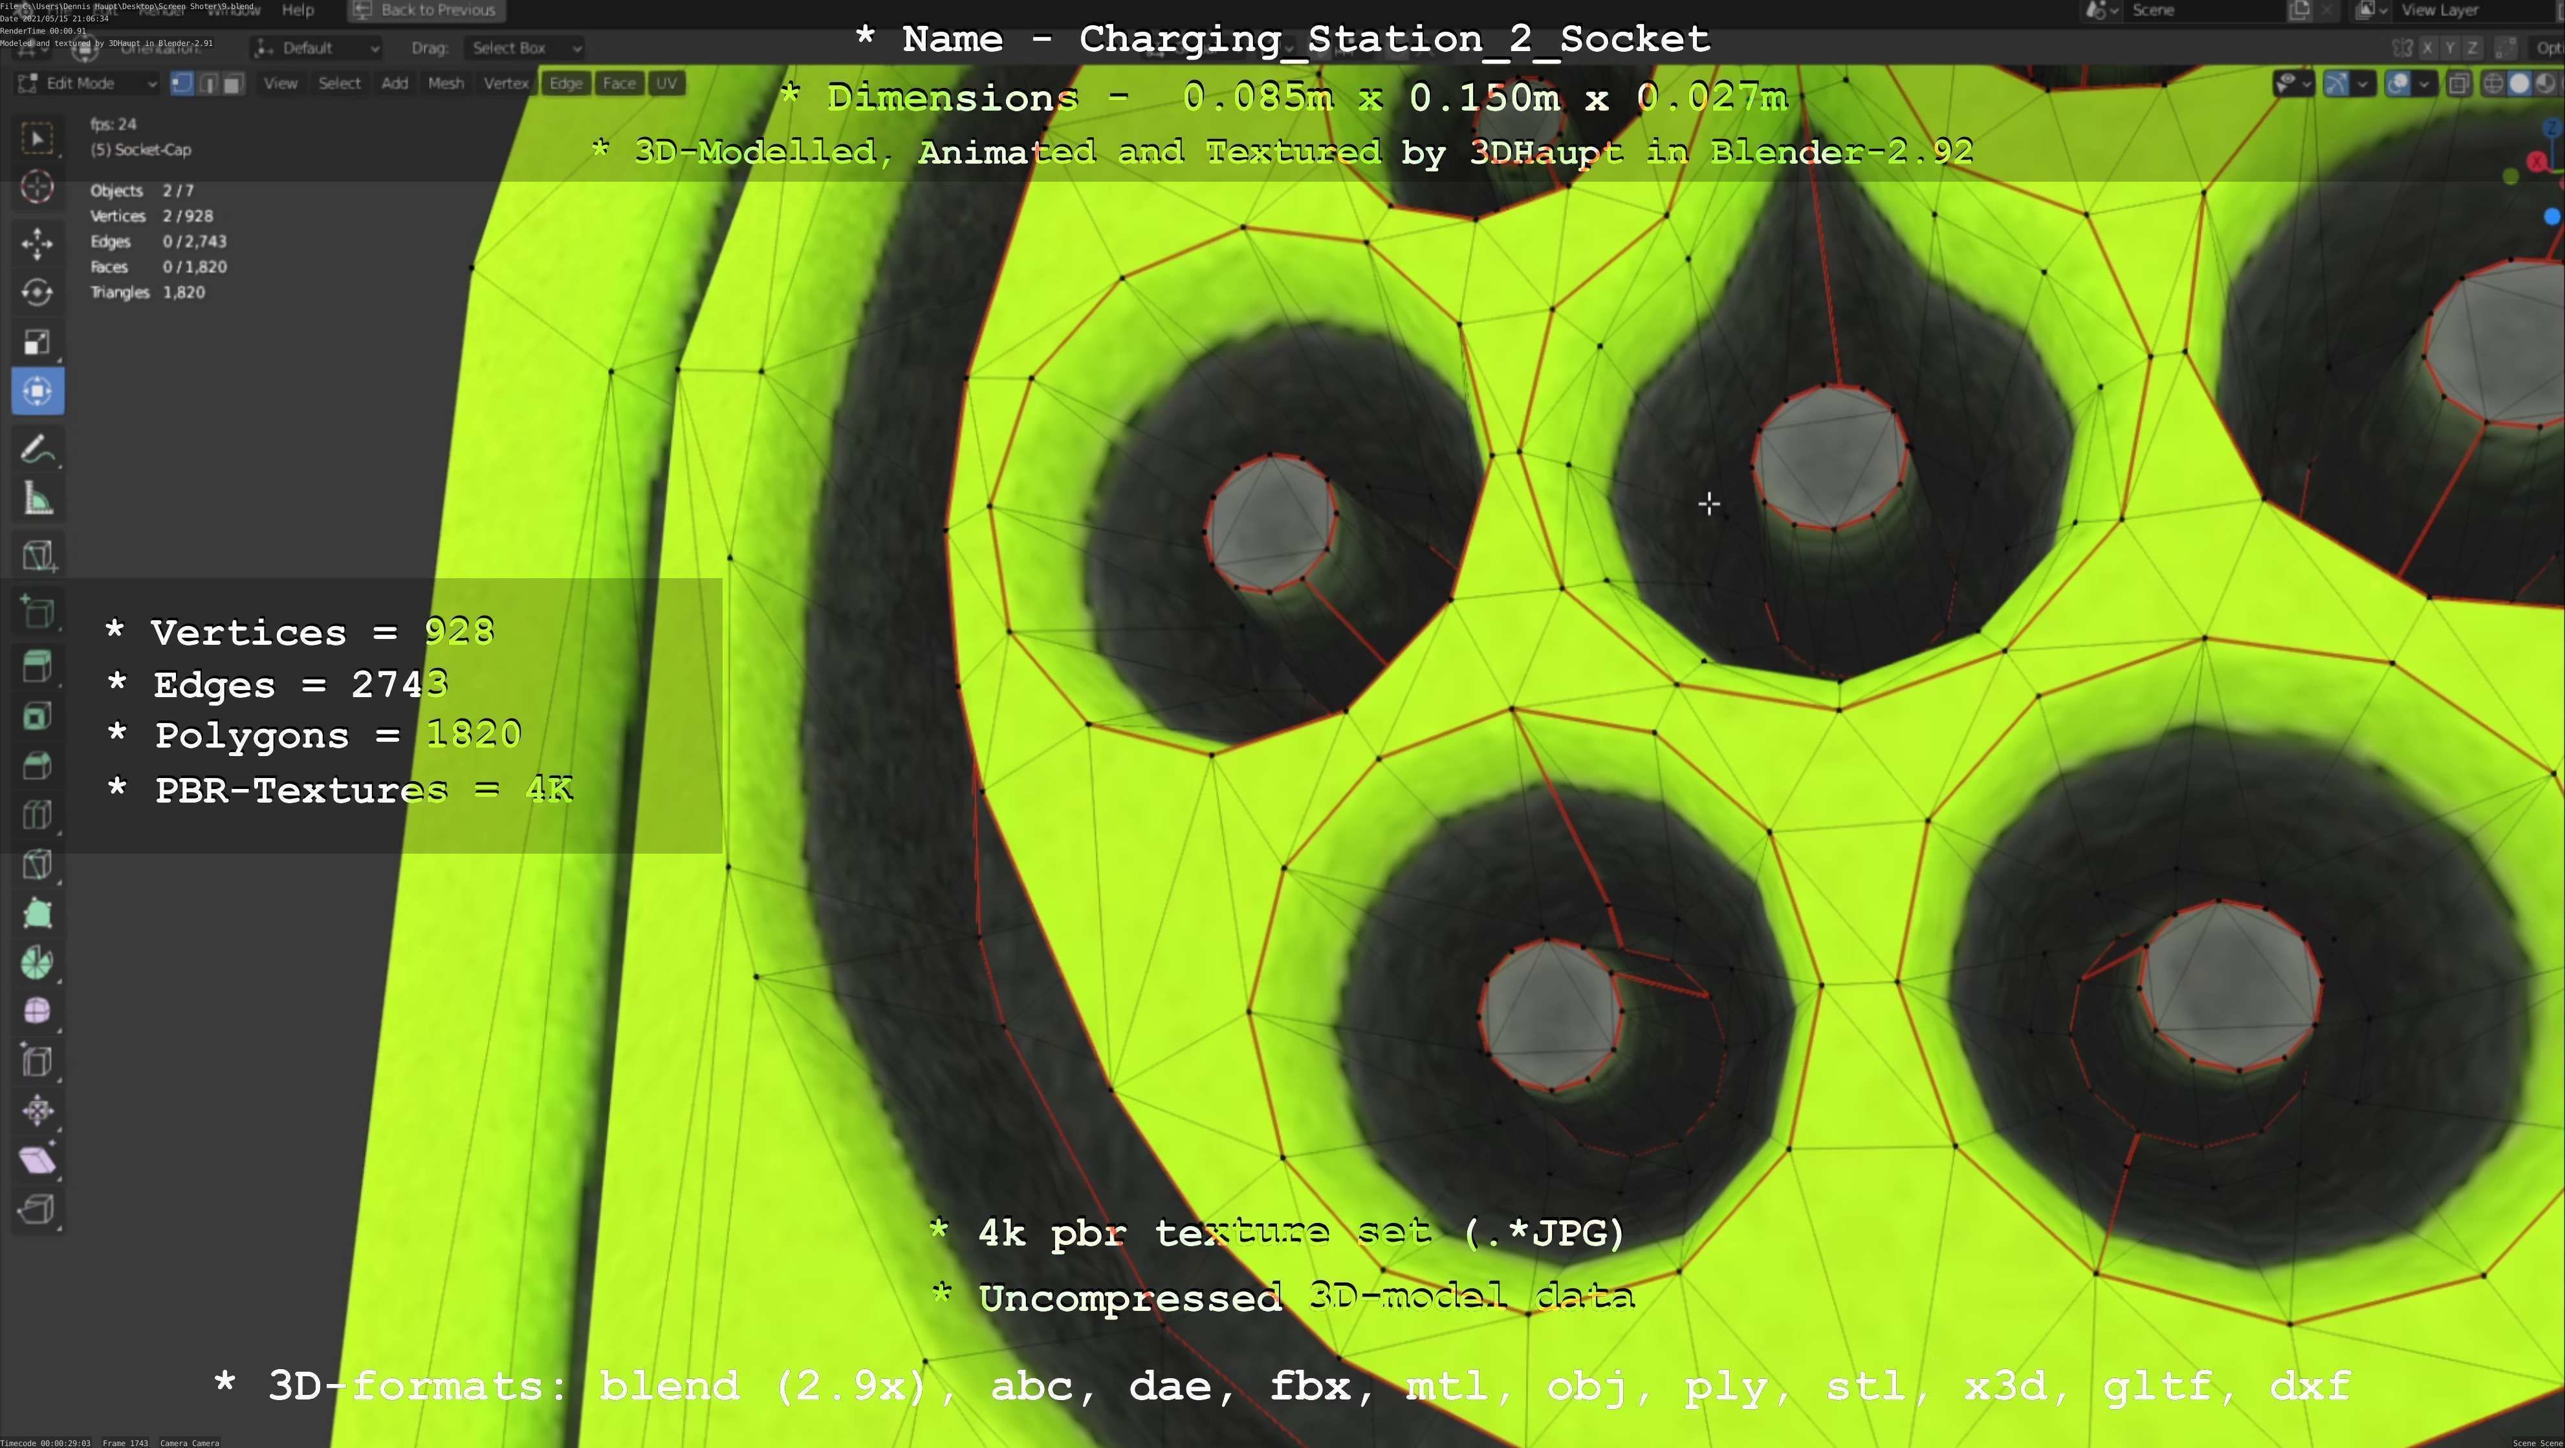The height and width of the screenshot is (1448, 2565).
Task: Open the Default orientation dropdown
Action: click(316, 48)
